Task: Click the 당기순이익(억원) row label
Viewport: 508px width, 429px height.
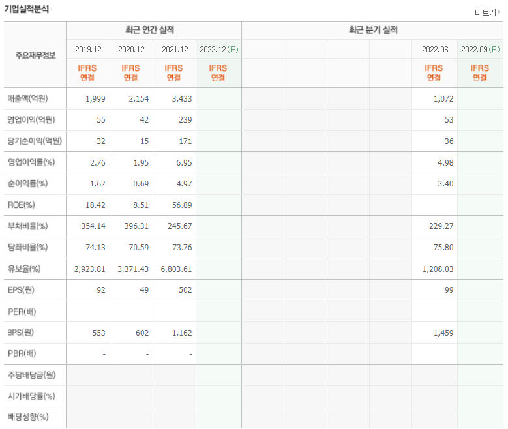Action: pyautogui.click(x=35, y=141)
